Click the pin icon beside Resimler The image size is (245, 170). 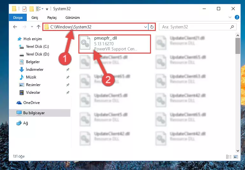[68, 85]
